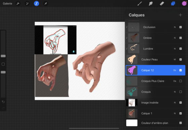The height and width of the screenshot is (130, 188).
Task: Hide the Ombre layer
Action: 181,38
